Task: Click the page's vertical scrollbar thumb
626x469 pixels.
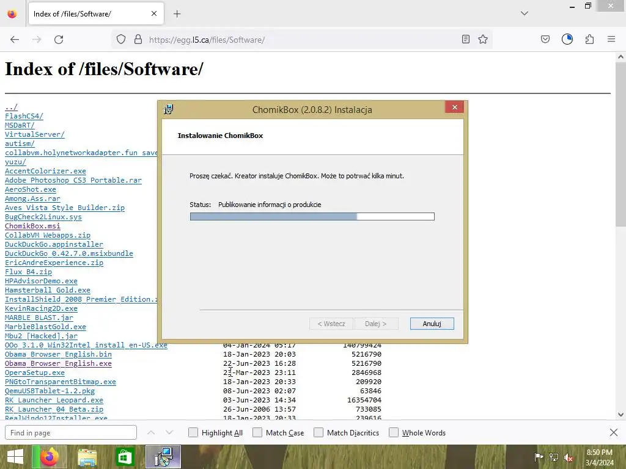Action: click(620, 144)
